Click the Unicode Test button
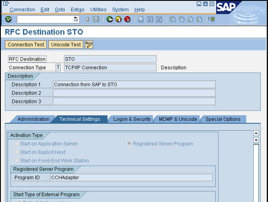The width and height of the screenshot is (268, 202). point(66,44)
